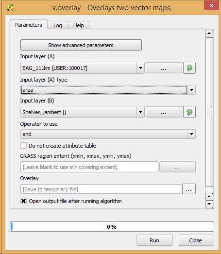Image resolution: width=221 pixels, height=254 pixels.
Task: Click Show advanced parameters button
Action: click(x=81, y=45)
